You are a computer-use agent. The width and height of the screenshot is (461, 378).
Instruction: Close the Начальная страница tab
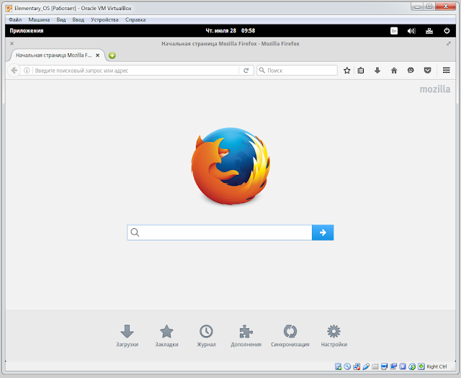[98, 55]
